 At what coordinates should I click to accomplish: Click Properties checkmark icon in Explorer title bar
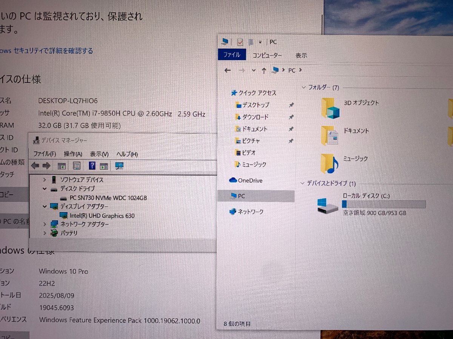click(240, 42)
